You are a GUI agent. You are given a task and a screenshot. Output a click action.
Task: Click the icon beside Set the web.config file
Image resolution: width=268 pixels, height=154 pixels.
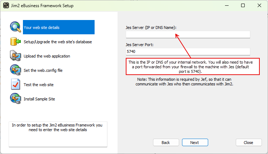16,70
